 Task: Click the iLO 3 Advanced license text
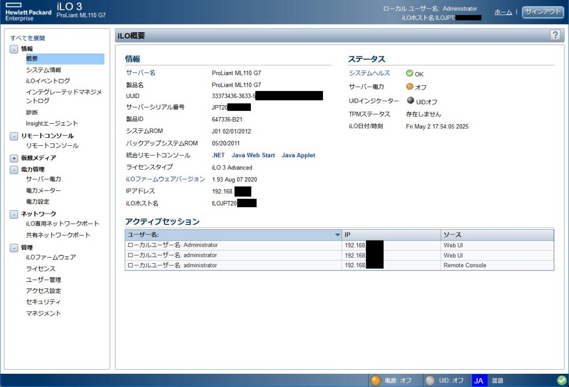232,168
